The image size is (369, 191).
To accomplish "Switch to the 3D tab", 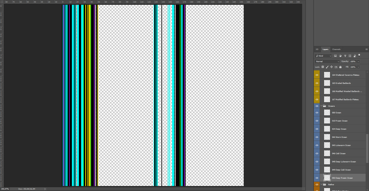I will [317, 49].
